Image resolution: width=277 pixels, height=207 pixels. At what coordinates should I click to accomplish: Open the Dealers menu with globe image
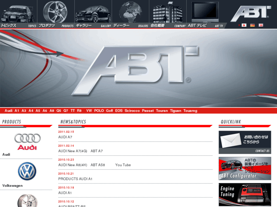[130, 14]
